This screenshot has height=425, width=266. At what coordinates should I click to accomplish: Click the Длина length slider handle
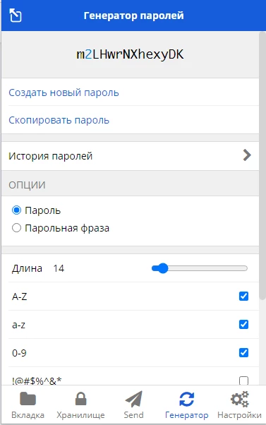click(x=162, y=268)
